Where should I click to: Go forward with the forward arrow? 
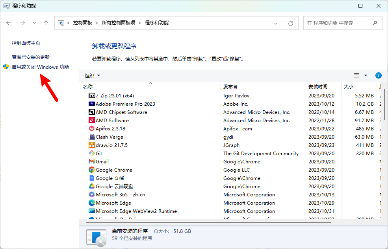tap(22, 23)
